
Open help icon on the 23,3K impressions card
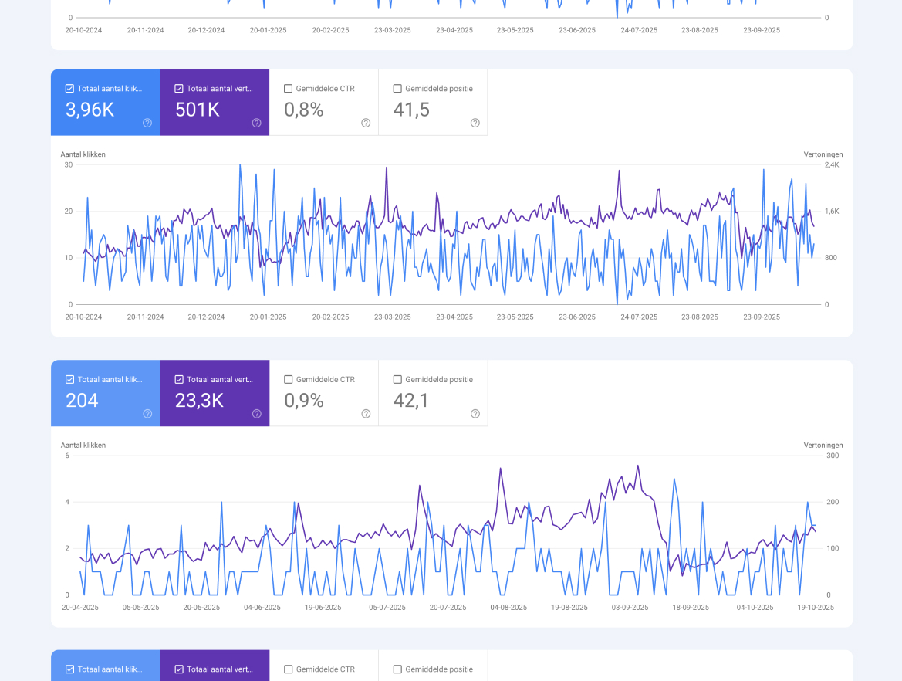256,414
